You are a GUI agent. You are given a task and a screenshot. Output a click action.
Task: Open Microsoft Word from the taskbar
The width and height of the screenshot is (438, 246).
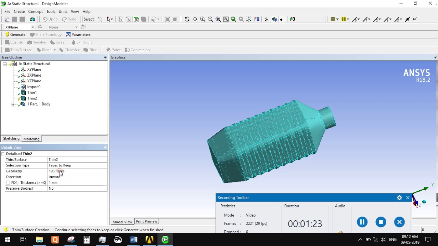[133, 240]
